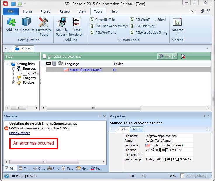Open the Filter dropdown arrow
This screenshot has height=181, width=215.
pos(175,56)
